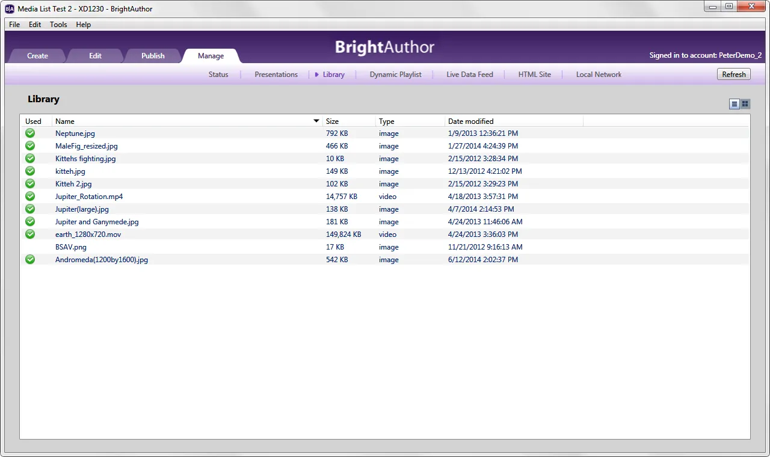Open the File menu
This screenshot has width=770, height=457.
coord(14,25)
